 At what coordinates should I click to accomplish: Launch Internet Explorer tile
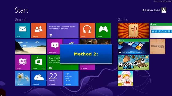(x=71, y=42)
